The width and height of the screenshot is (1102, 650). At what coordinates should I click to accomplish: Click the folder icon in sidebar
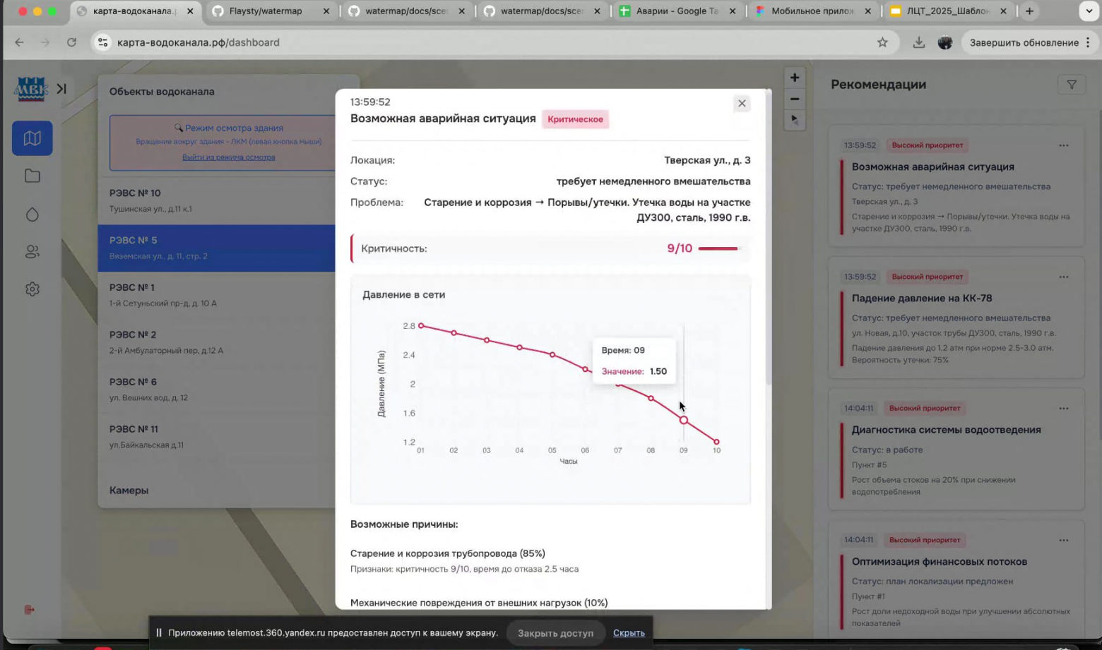point(32,176)
